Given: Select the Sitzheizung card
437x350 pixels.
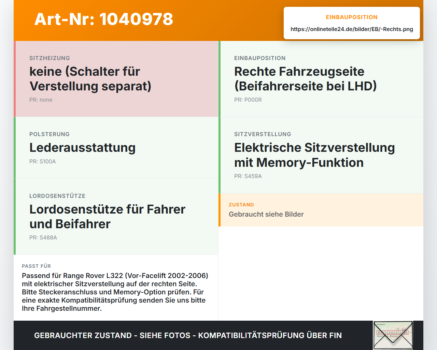Looking at the screenshot, I should pos(116,79).
